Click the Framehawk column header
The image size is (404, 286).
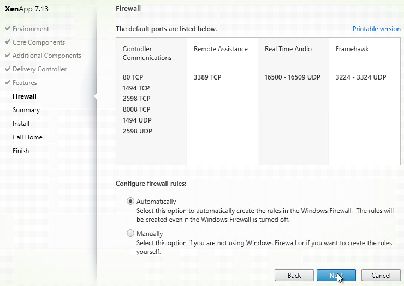click(x=352, y=49)
